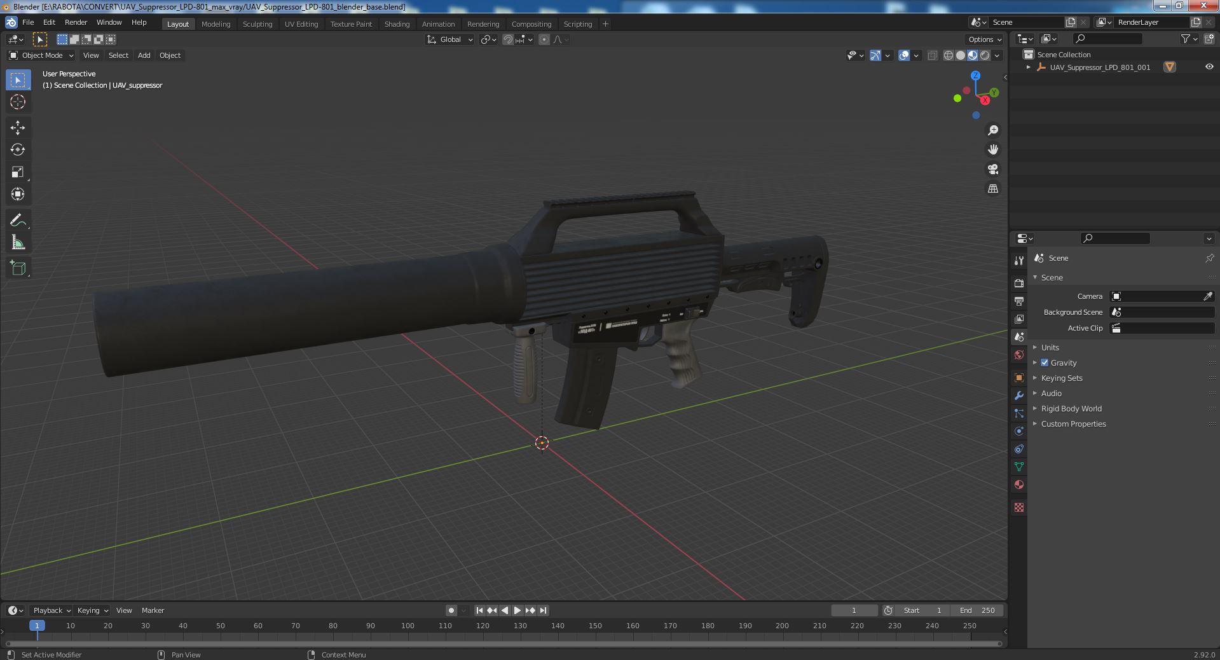Expand the Audio panel
Image resolution: width=1220 pixels, height=660 pixels.
point(1051,393)
